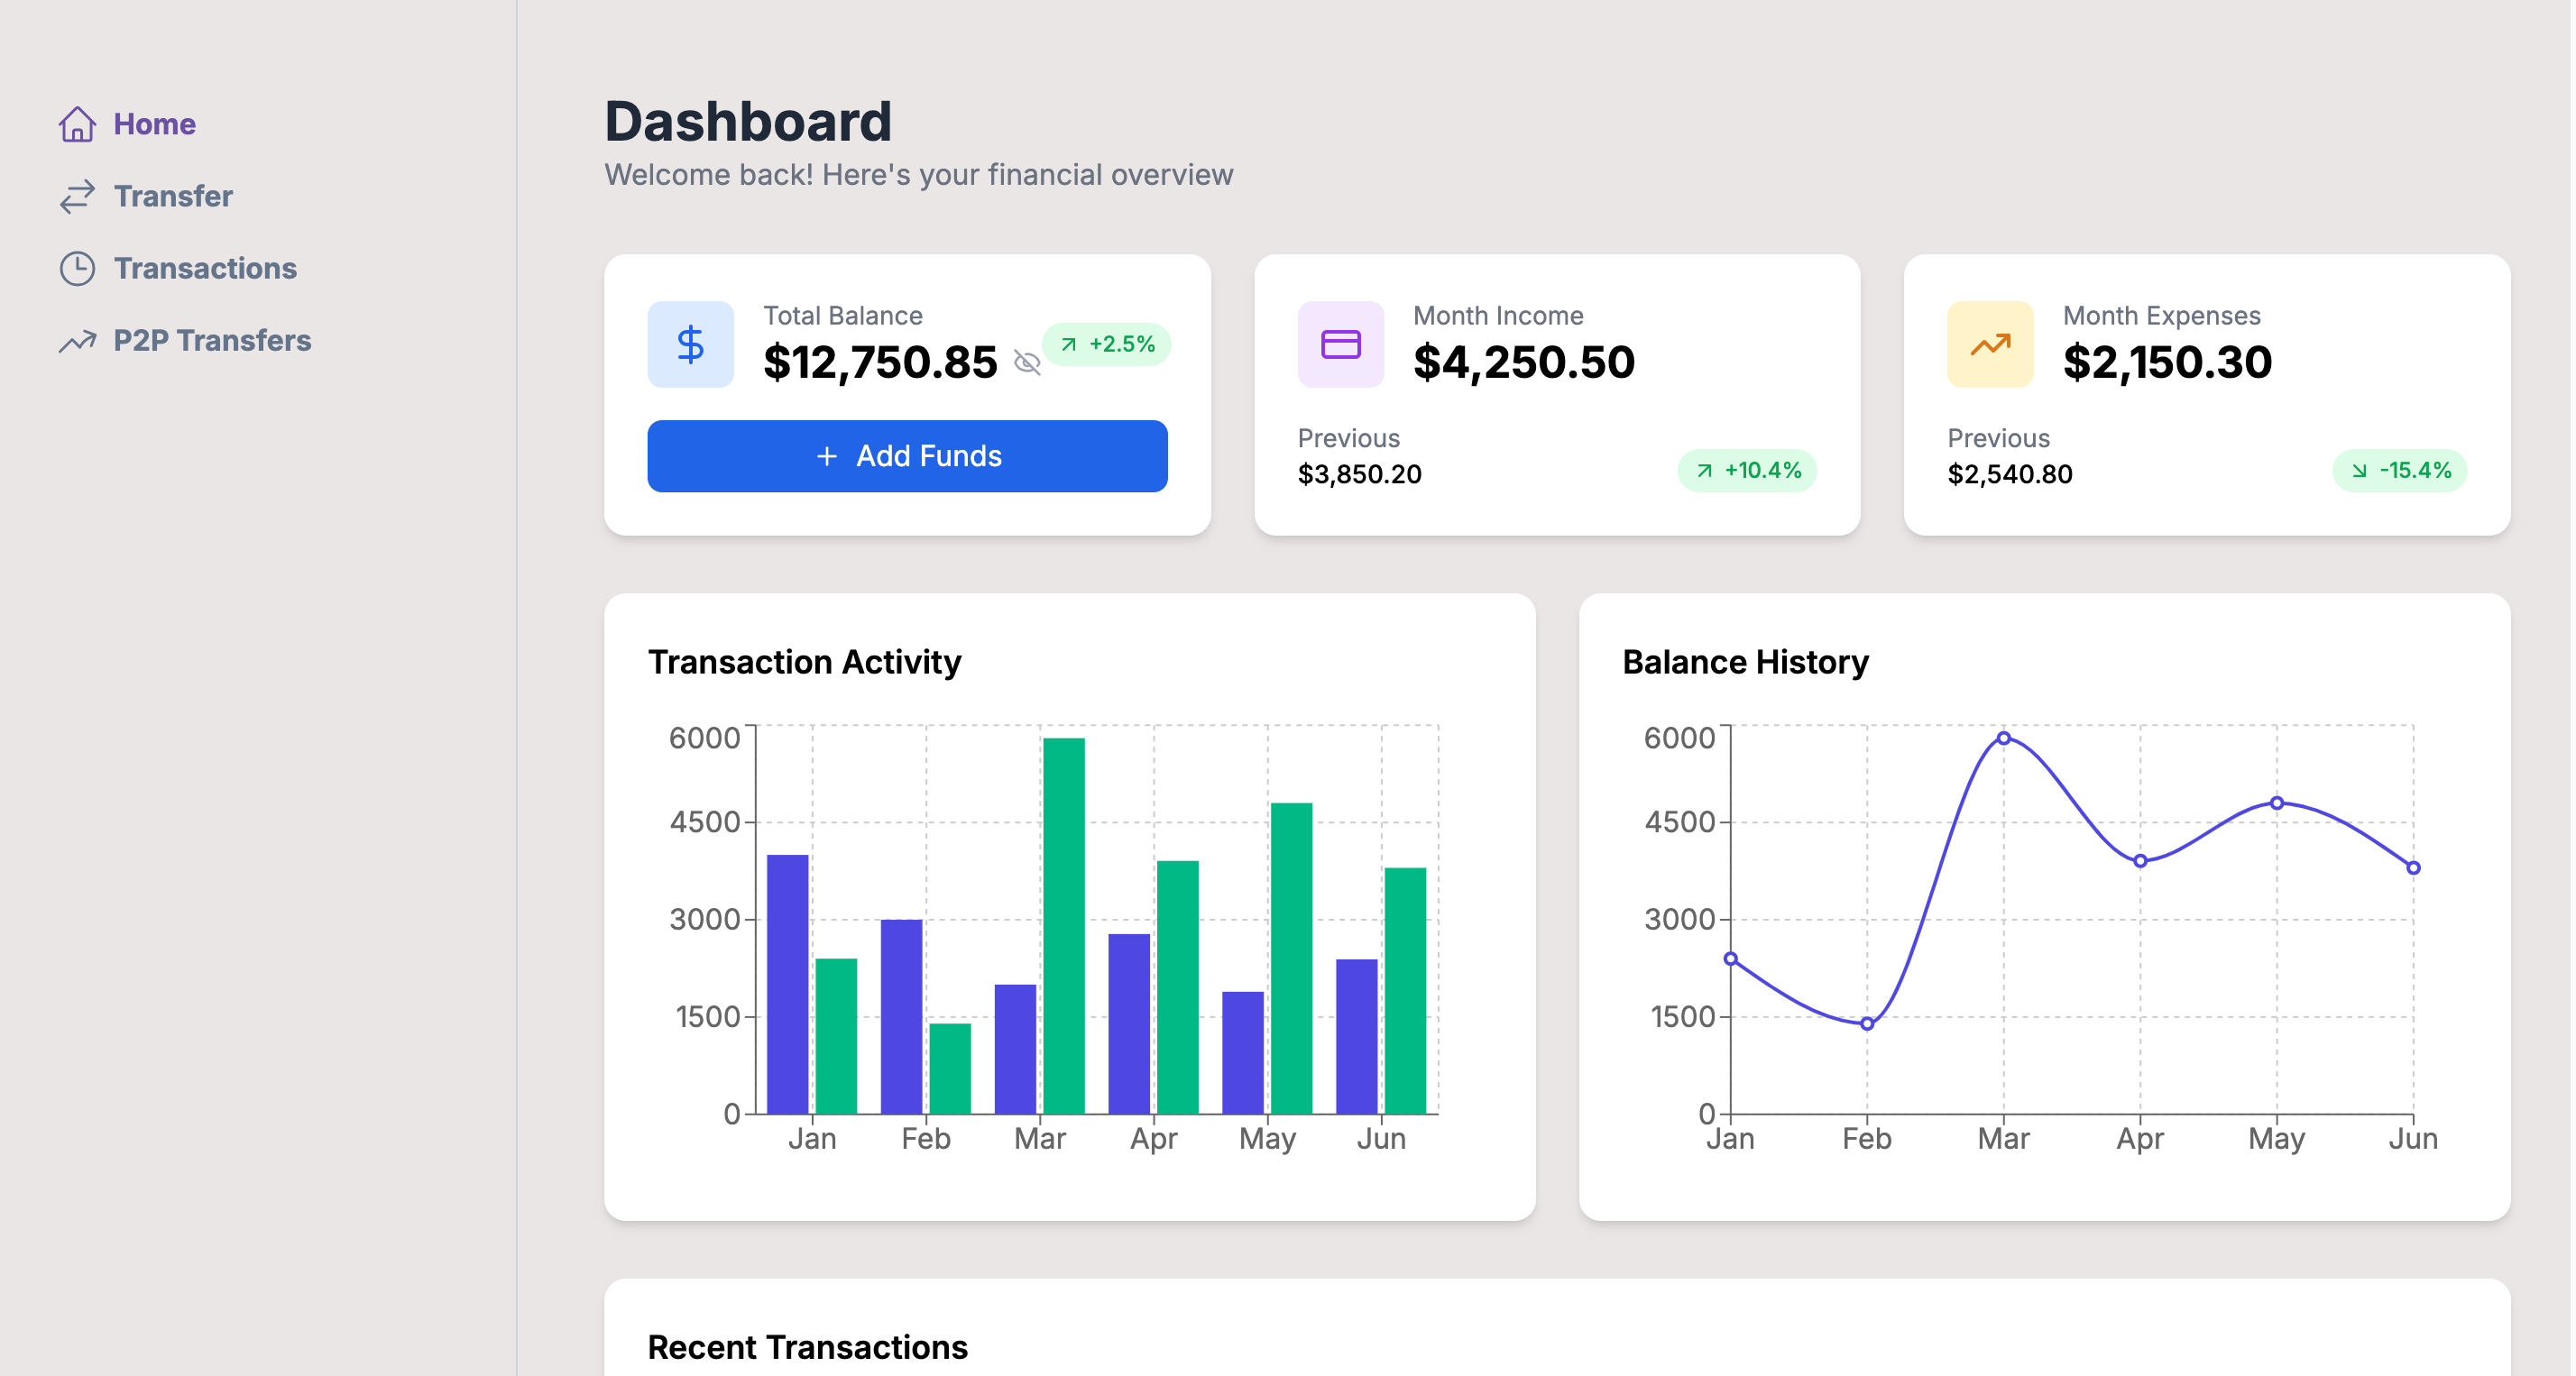This screenshot has width=2576, height=1376.
Task: Click the green May bar in chart
Action: [1291, 957]
